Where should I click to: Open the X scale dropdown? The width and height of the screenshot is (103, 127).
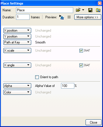(17, 51)
